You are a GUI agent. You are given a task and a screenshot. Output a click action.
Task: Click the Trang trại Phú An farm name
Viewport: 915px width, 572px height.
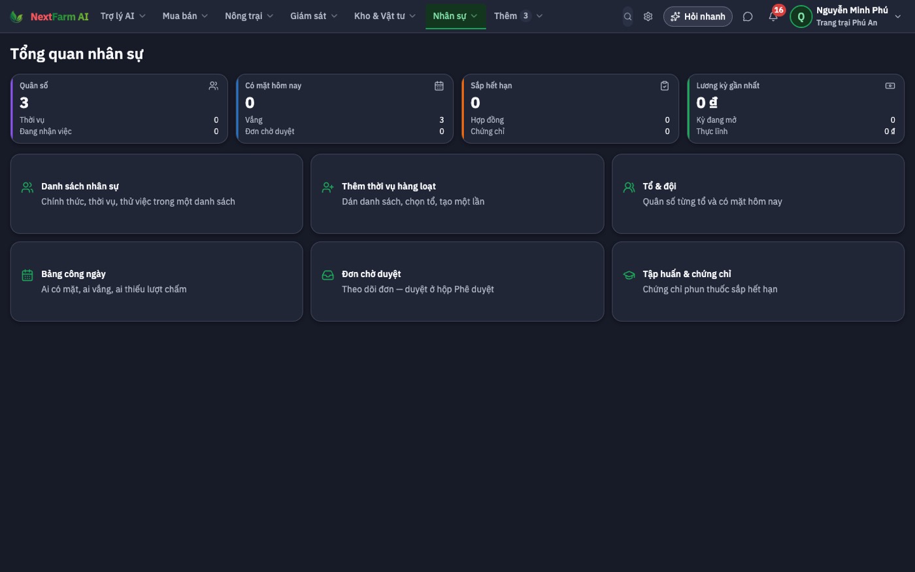pos(846,23)
